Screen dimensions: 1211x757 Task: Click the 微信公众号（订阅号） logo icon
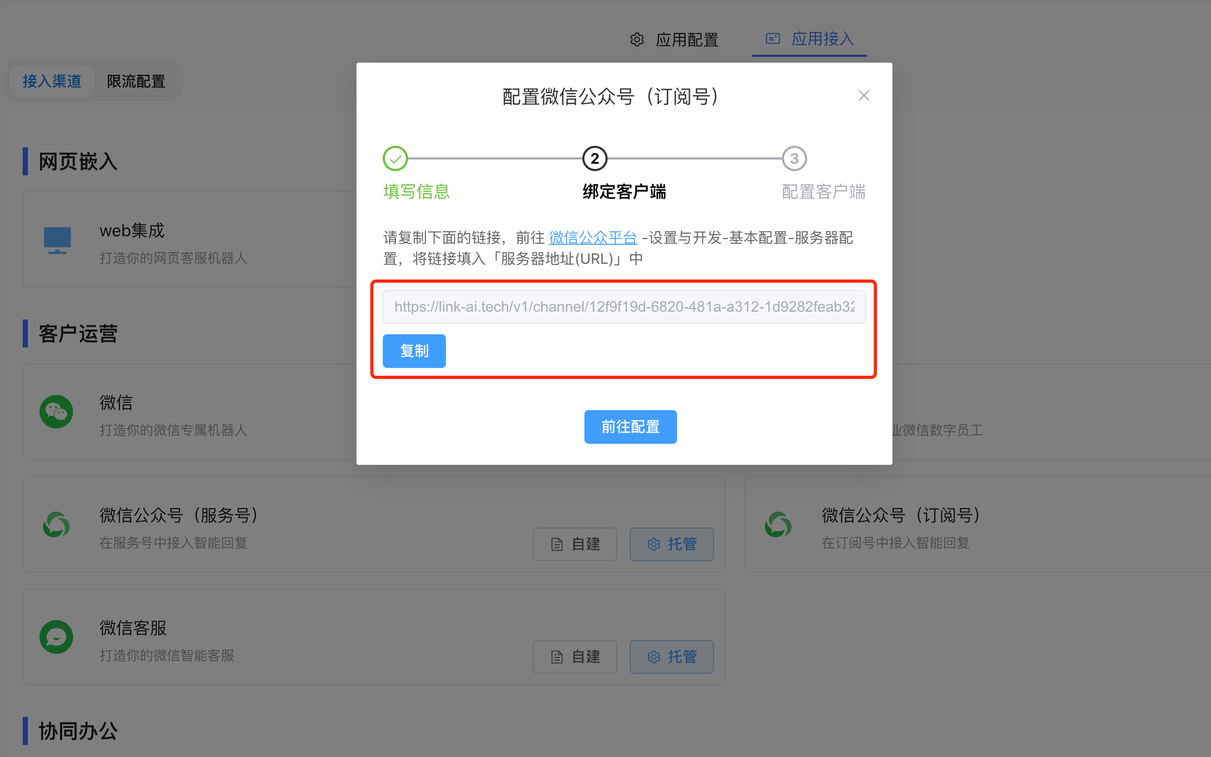click(x=778, y=525)
